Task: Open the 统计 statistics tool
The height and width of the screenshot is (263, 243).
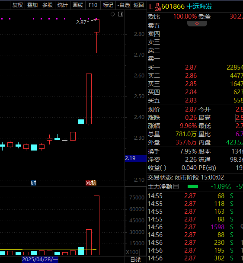Action: pyautogui.click(x=63, y=5)
